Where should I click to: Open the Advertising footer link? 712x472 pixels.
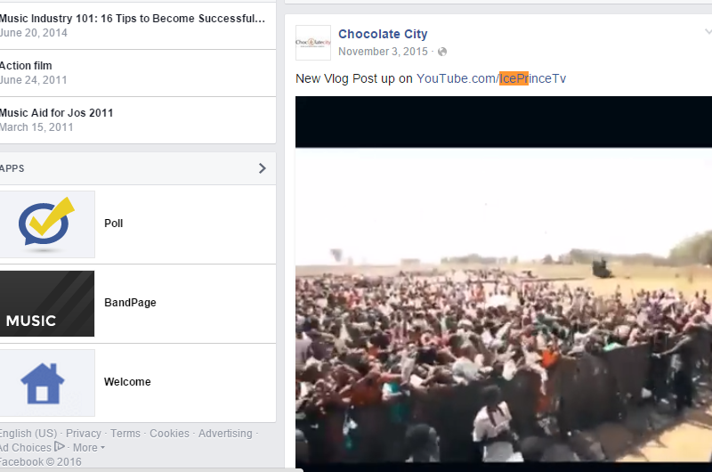pos(225,434)
